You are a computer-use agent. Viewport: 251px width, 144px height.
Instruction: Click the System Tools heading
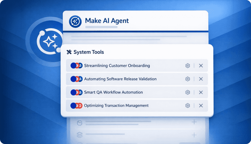pyautogui.click(x=89, y=52)
